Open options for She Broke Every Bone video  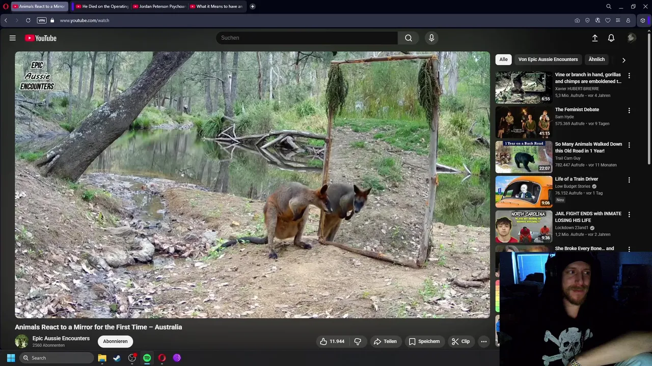[x=629, y=249]
